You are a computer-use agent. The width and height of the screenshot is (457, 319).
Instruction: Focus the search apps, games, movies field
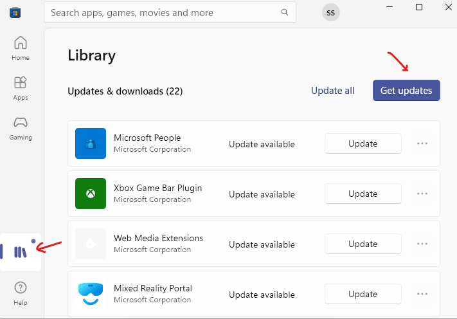pos(161,12)
